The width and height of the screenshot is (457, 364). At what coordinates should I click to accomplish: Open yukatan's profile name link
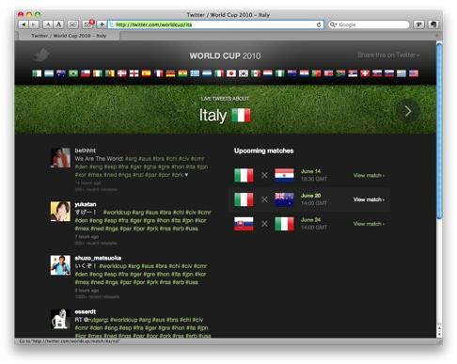(86, 204)
